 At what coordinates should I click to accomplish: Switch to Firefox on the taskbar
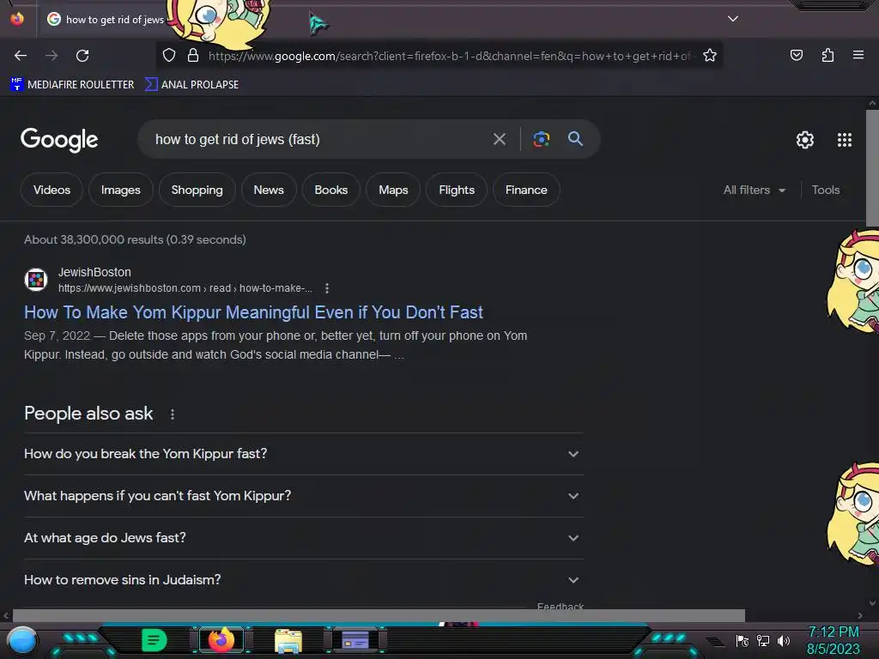click(x=221, y=640)
